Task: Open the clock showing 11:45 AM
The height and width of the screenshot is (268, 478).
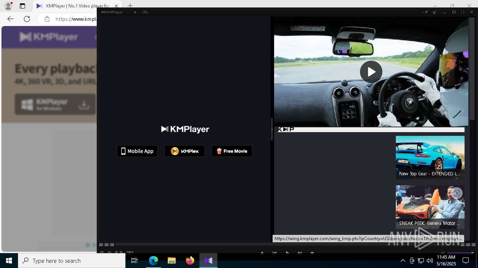Action: click(446, 261)
